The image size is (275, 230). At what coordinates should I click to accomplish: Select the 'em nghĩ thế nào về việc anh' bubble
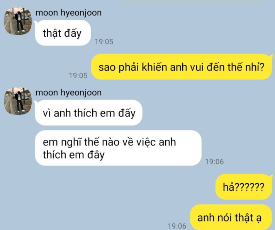point(118,148)
